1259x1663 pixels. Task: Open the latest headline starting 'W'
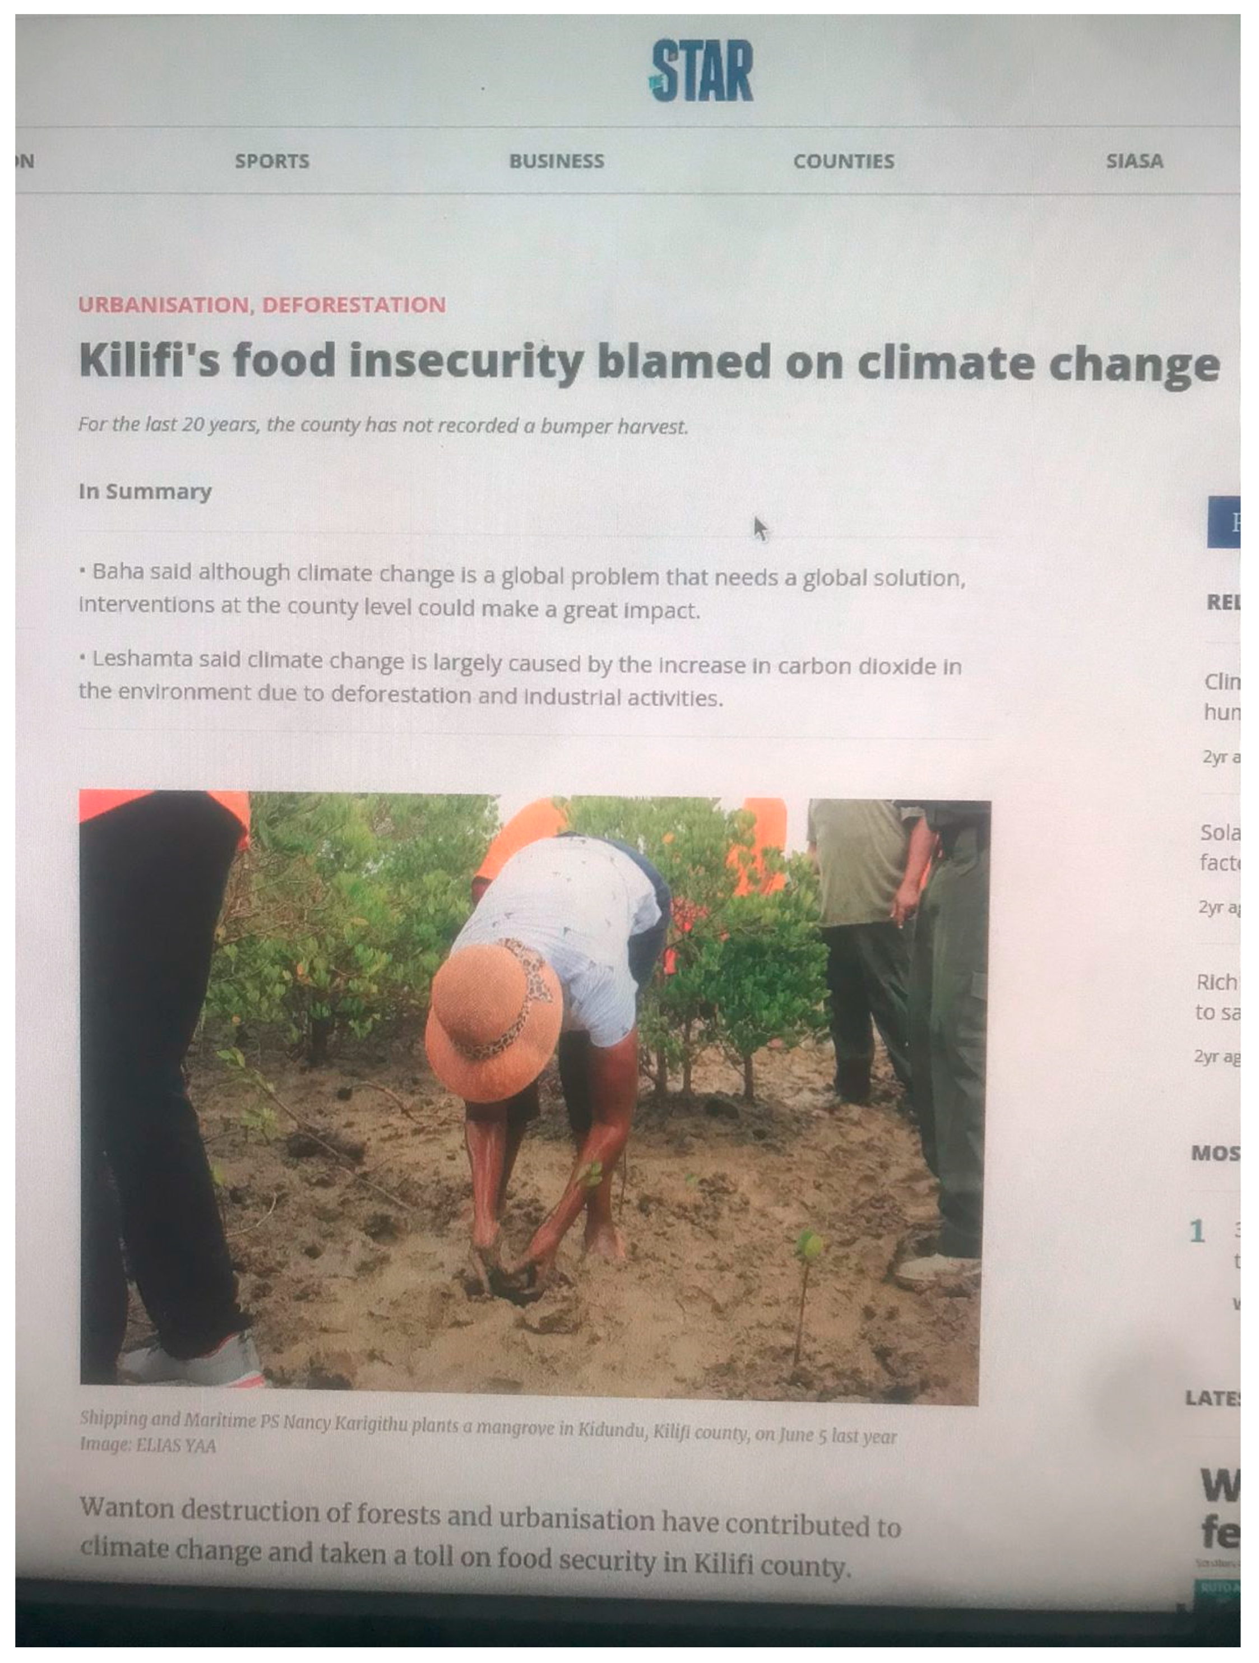coord(1220,1508)
